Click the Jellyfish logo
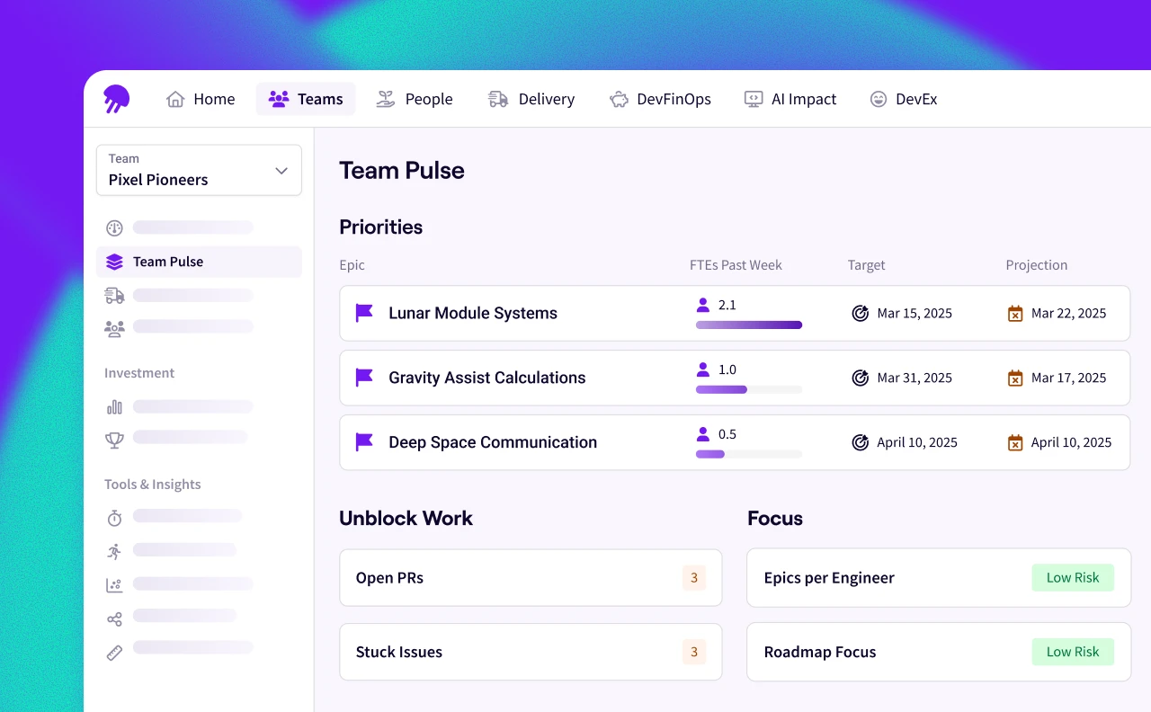 tap(114, 99)
